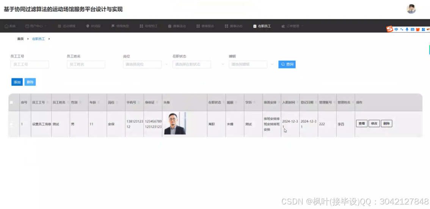Open the Sogou soft keyboard icon
This screenshot has height=209, width=430.
[412, 29]
